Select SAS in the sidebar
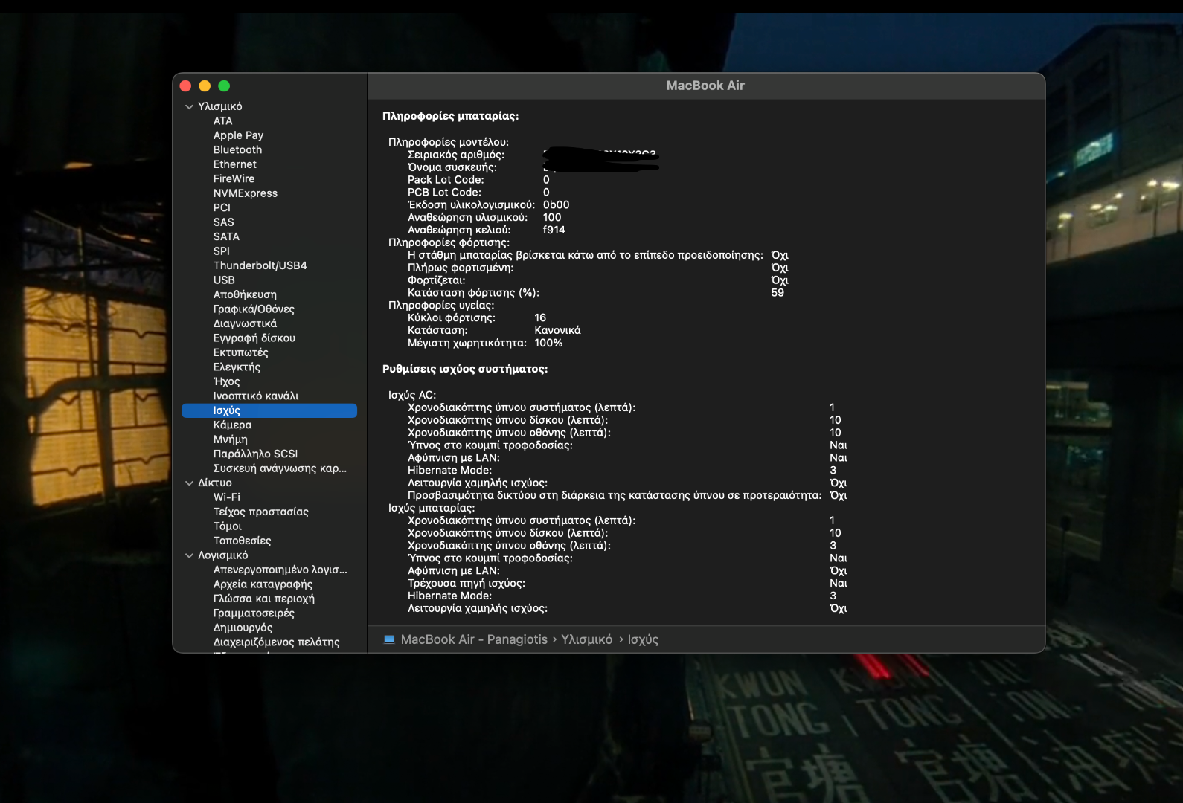This screenshot has width=1183, height=803. coord(223,222)
